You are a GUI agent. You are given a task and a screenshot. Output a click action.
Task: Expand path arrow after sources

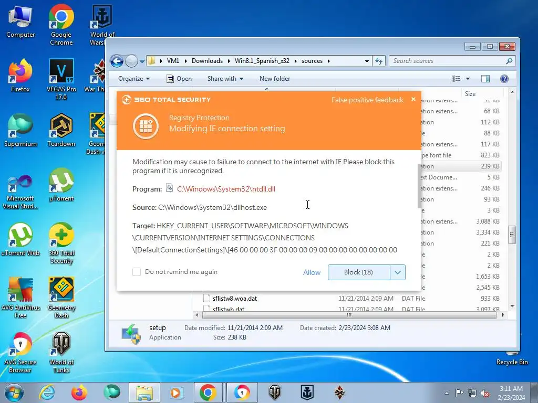[x=329, y=61]
